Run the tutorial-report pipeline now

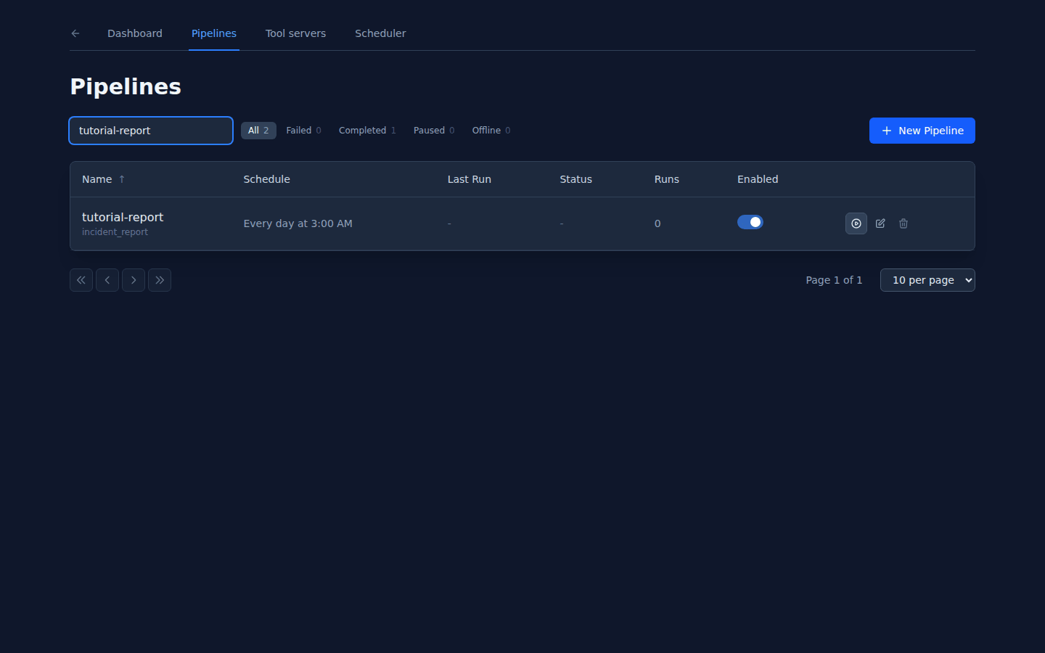coord(856,223)
